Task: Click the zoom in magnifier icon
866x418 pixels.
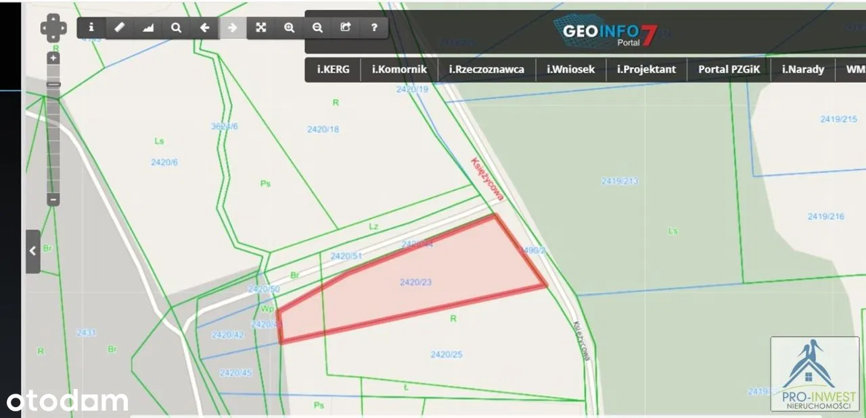Action: (x=289, y=28)
